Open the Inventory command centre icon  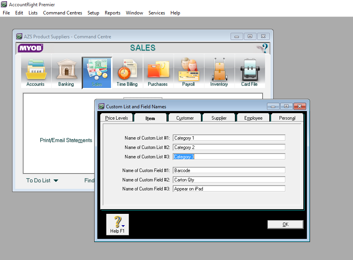219,72
